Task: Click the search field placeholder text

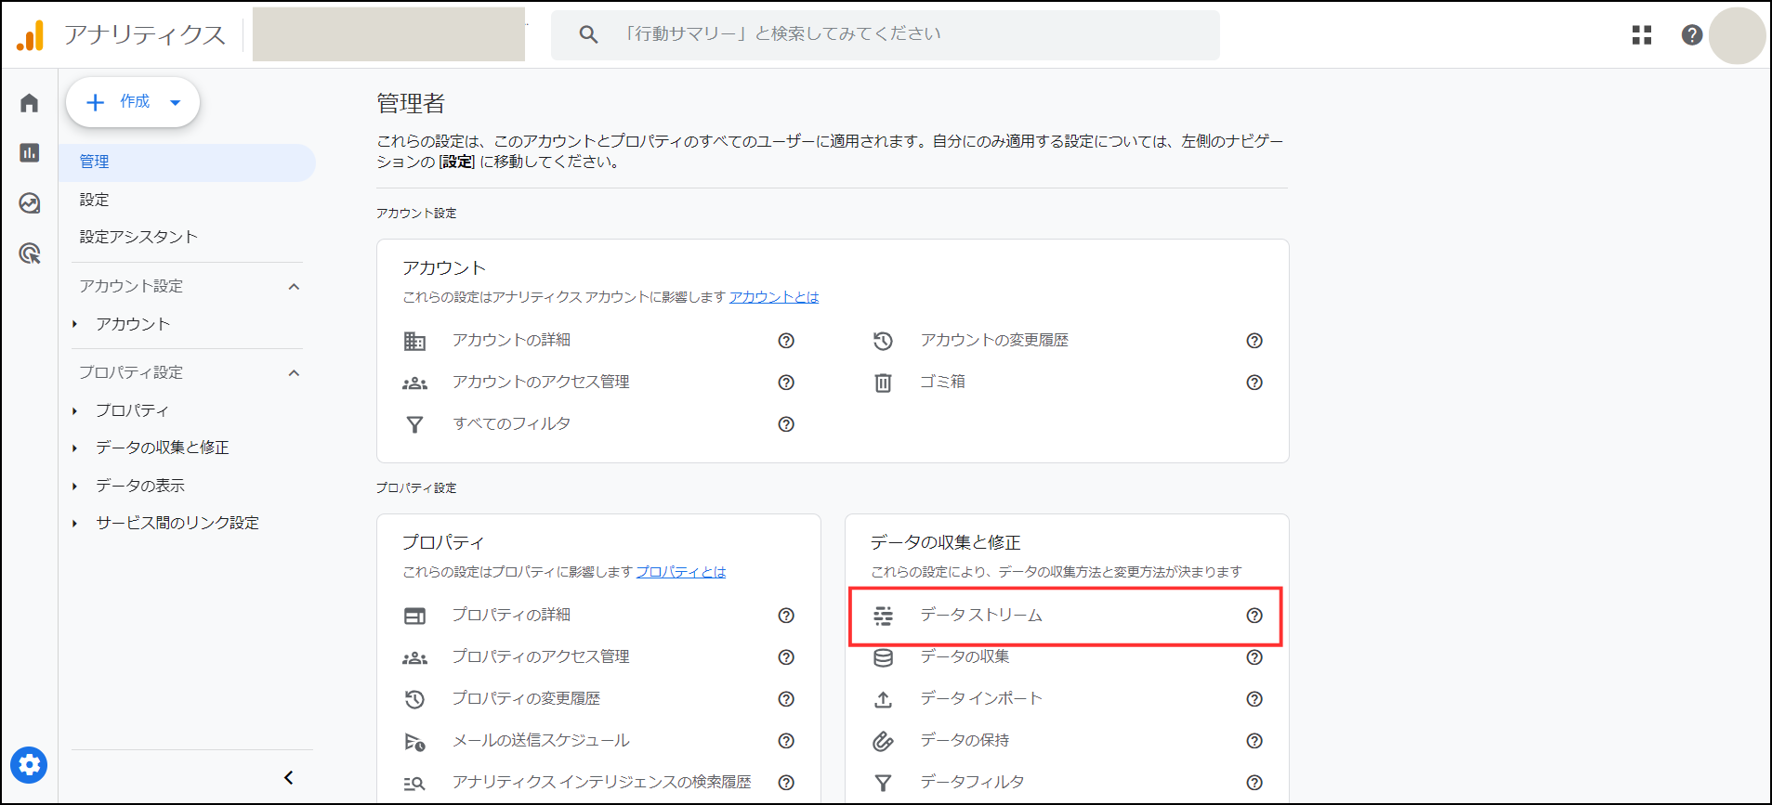Action: click(781, 34)
